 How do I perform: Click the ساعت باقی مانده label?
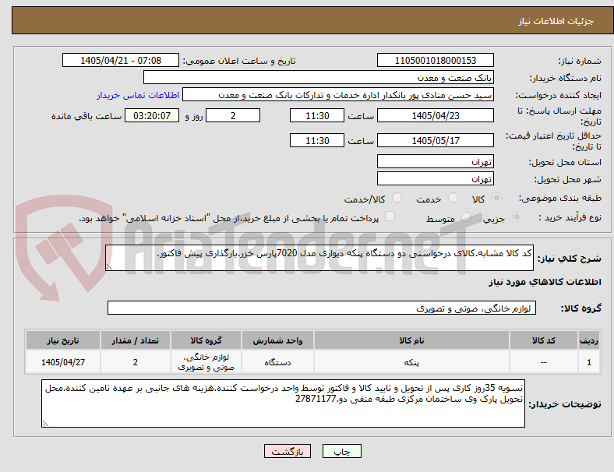[x=86, y=116]
